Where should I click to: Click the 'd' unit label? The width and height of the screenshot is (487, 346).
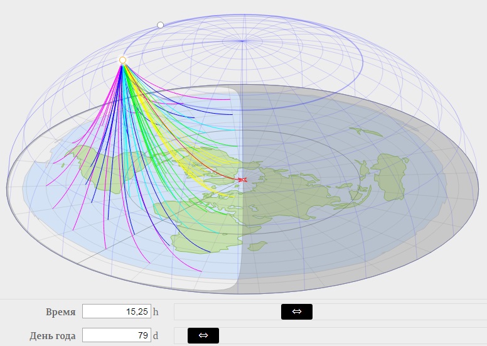(156, 336)
